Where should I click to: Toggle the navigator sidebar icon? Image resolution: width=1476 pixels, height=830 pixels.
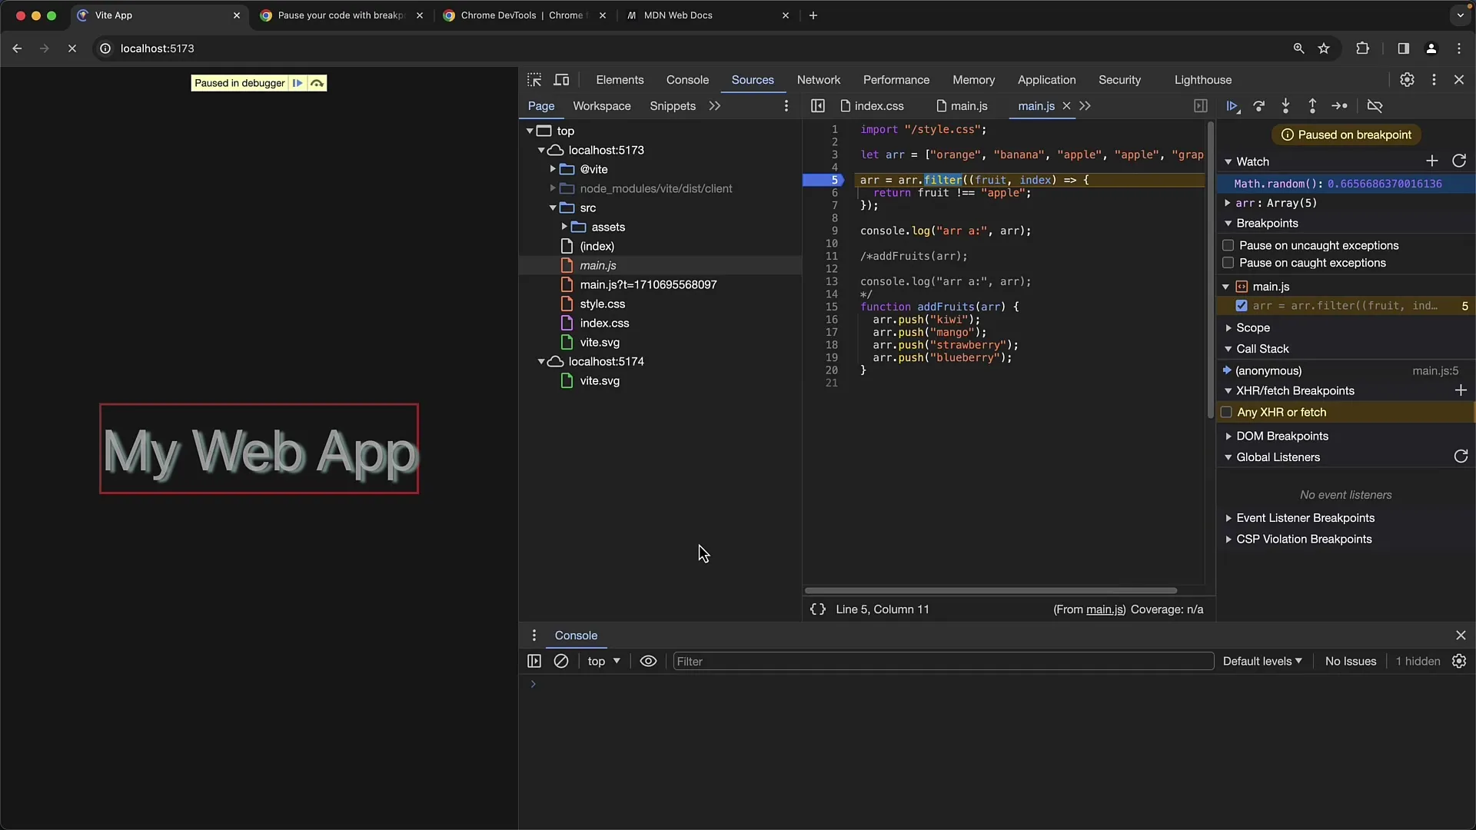click(x=818, y=106)
